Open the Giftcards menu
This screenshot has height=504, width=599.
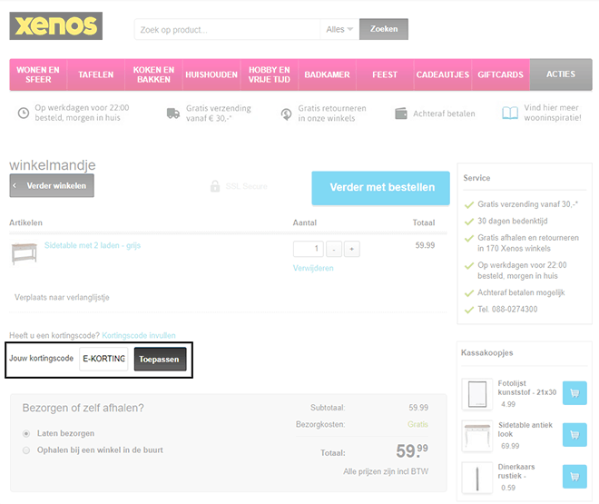pyautogui.click(x=500, y=74)
